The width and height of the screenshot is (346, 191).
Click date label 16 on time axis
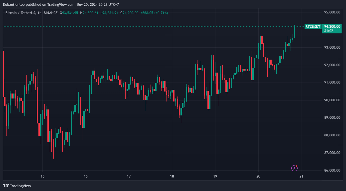86,176
